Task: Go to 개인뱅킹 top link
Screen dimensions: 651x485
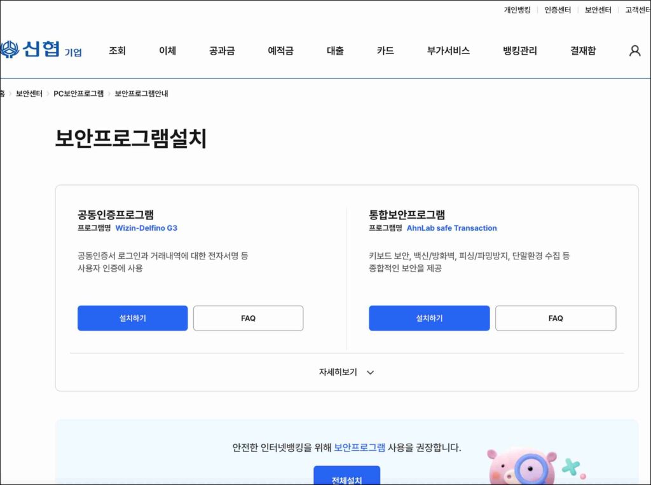Action: [x=517, y=10]
